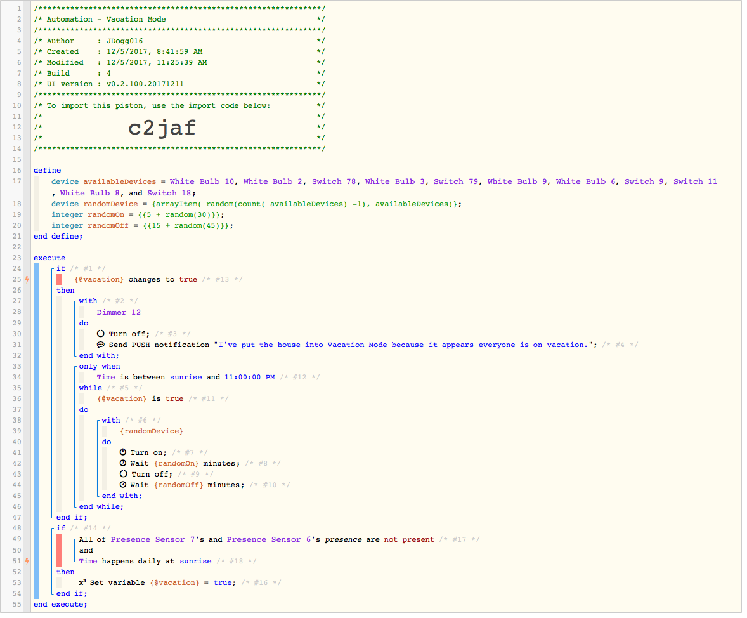Click the only when restriction
The height and width of the screenshot is (618, 747).
point(100,367)
